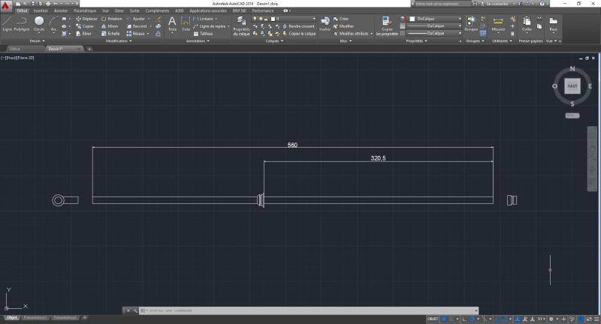This screenshot has width=601, height=324.
Task: Select the Texte annotation tool
Action: tap(172, 24)
